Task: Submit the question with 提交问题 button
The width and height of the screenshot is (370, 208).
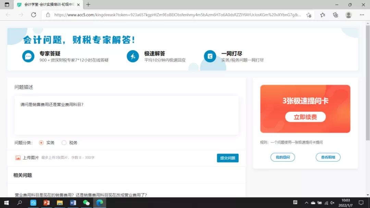Action: 227,158
